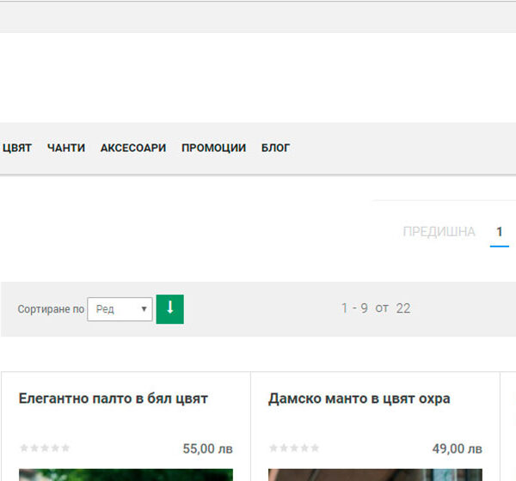The height and width of the screenshot is (481, 516).
Task: Click third rating star of Дамско манто
Action: [x=294, y=448]
